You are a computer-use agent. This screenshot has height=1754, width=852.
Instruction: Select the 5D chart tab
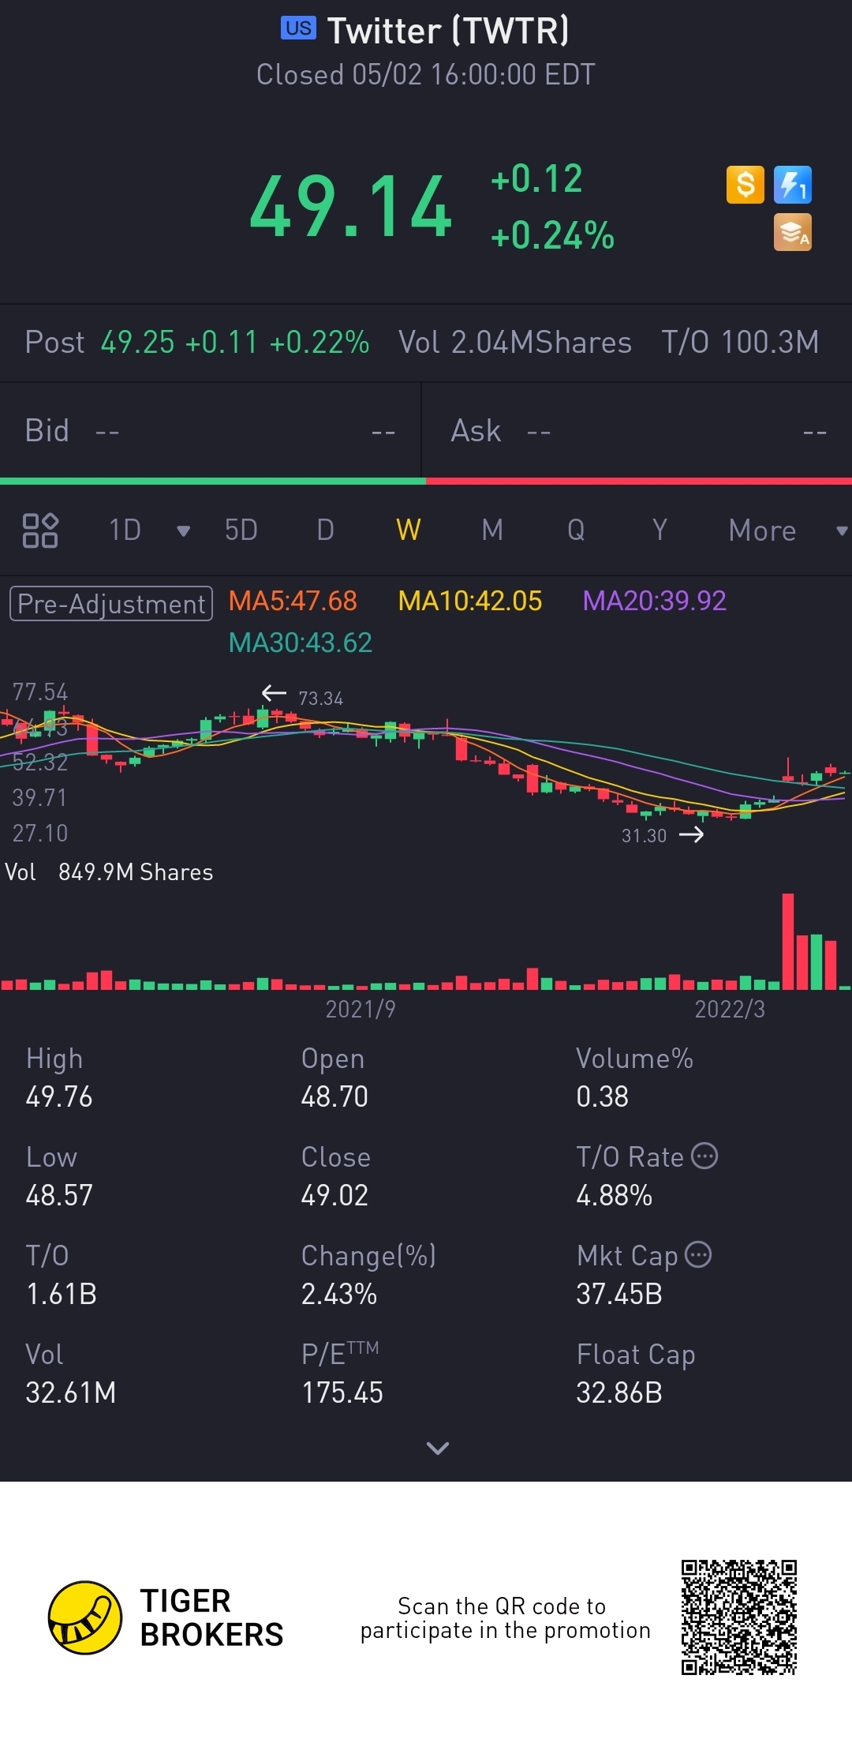pos(241,530)
